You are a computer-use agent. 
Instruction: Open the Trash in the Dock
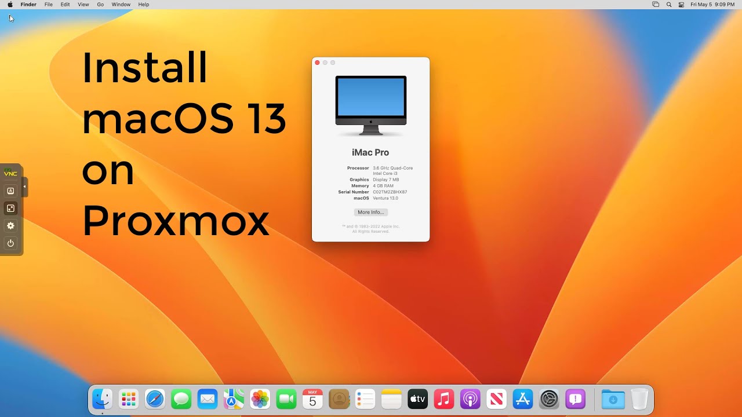click(x=639, y=399)
